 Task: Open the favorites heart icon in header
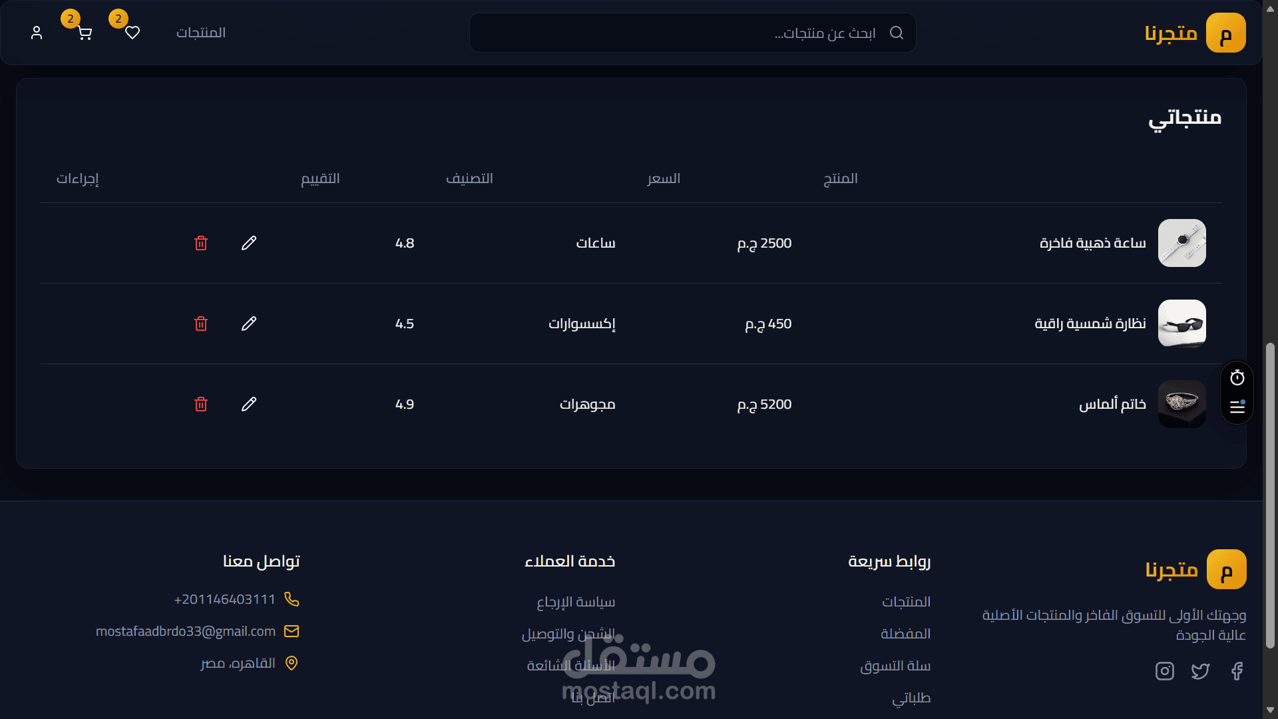click(x=132, y=33)
